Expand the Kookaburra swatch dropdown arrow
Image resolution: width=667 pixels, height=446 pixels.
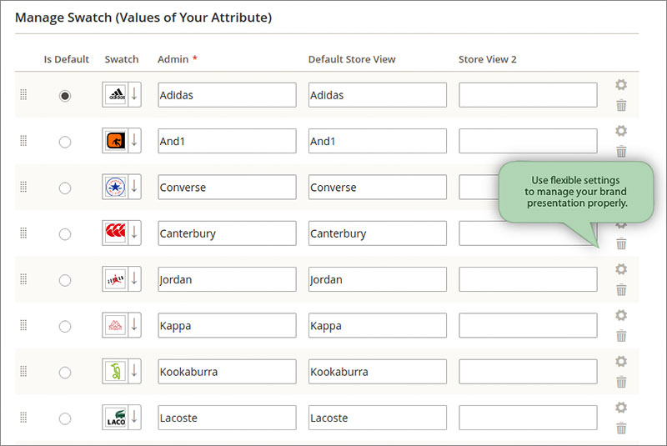(x=134, y=371)
